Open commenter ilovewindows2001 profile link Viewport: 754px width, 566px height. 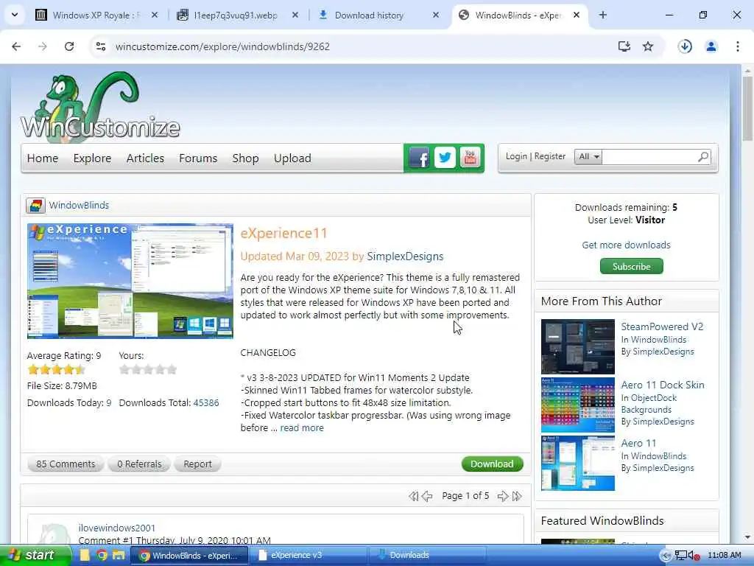coord(117,528)
